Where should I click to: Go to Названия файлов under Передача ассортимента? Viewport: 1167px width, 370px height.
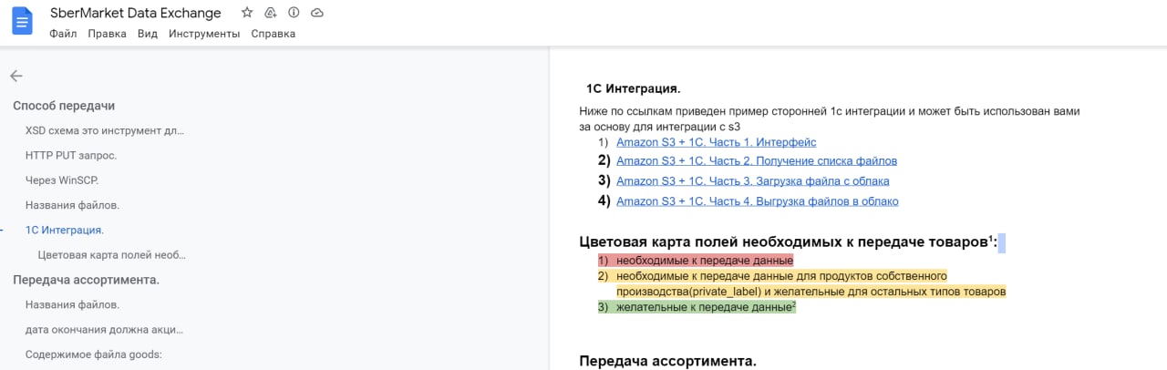click(72, 304)
